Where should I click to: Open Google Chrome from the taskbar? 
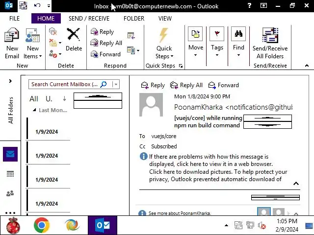(x=42, y=225)
